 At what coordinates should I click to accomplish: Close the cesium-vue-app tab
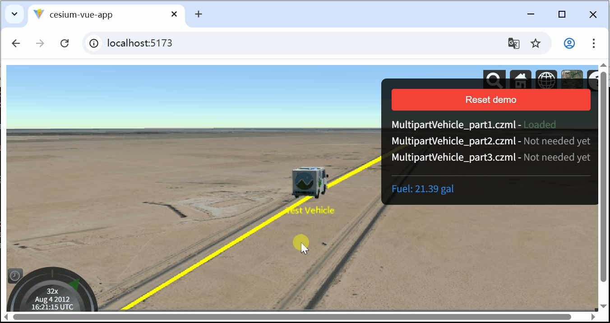coord(174,14)
